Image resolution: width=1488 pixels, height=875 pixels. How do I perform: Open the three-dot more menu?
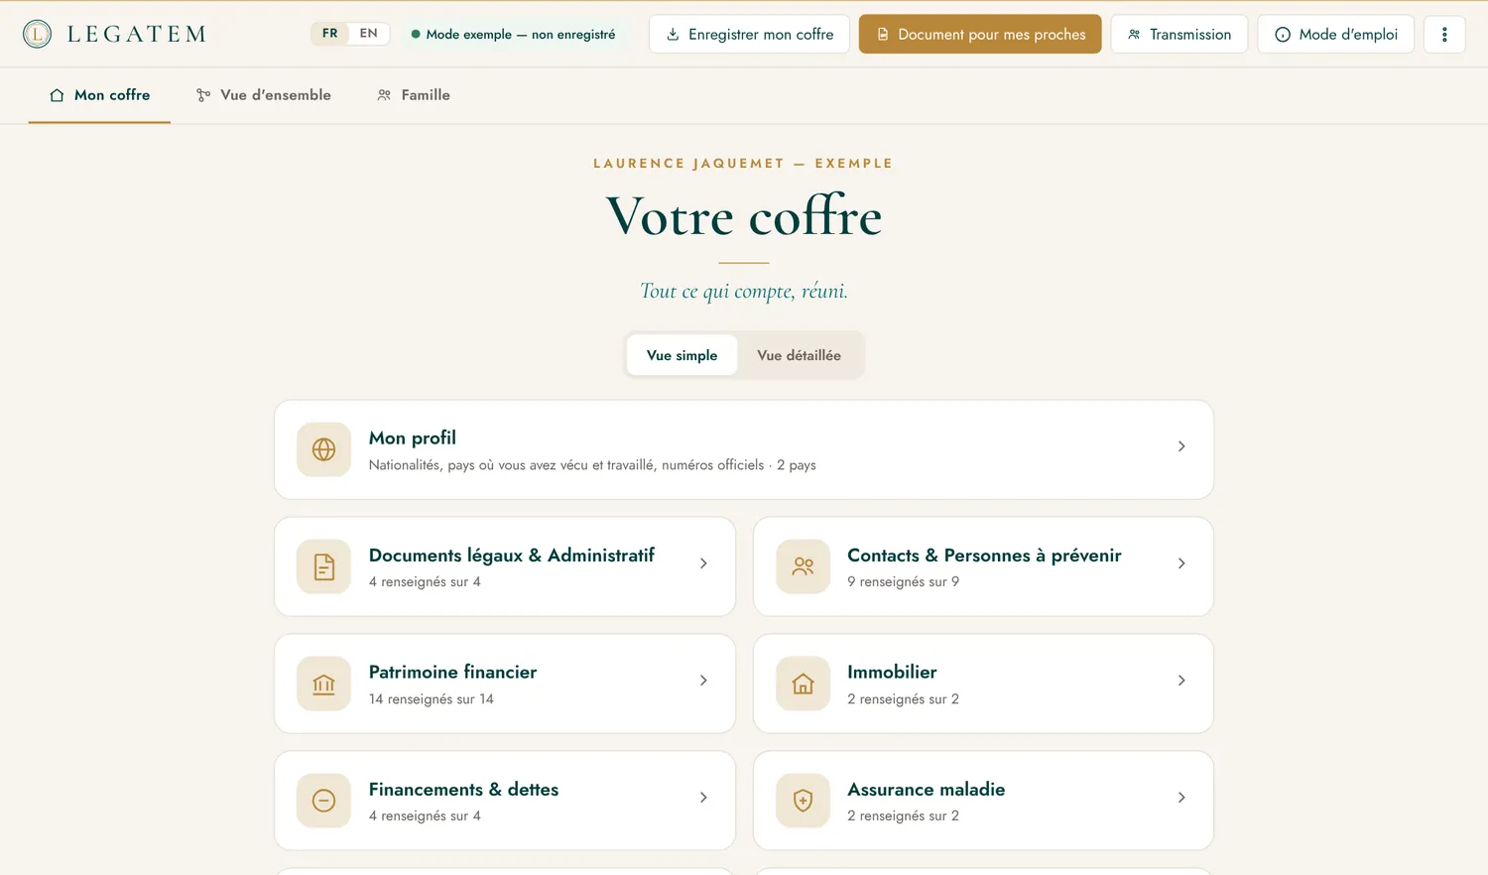1444,34
